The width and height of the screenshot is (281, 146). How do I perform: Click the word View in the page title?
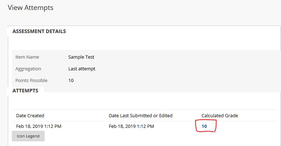(15, 7)
